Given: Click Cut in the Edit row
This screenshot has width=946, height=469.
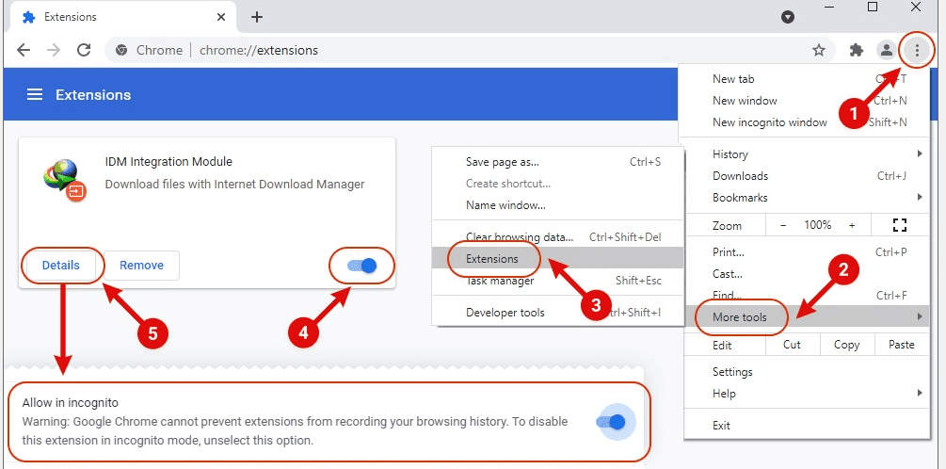Looking at the screenshot, I should coord(793,345).
